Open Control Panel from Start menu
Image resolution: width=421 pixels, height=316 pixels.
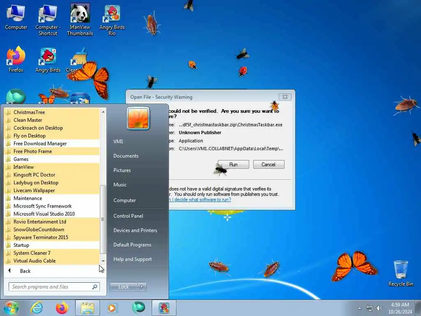click(x=128, y=216)
